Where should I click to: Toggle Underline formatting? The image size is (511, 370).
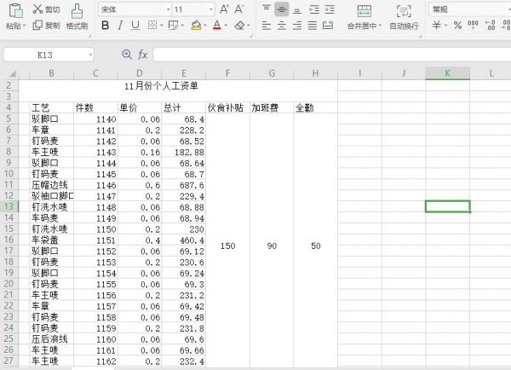(135, 25)
